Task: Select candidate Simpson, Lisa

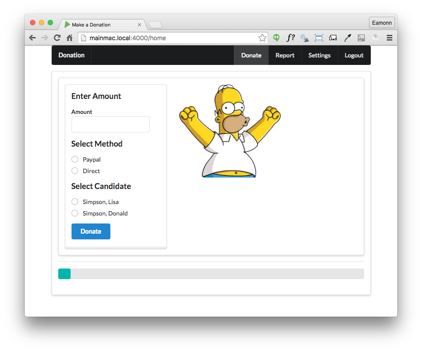Action: pyautogui.click(x=75, y=202)
